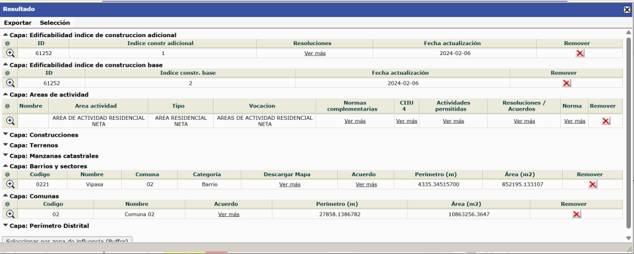Select the 10863256.3647 area cell

[x=469, y=214]
